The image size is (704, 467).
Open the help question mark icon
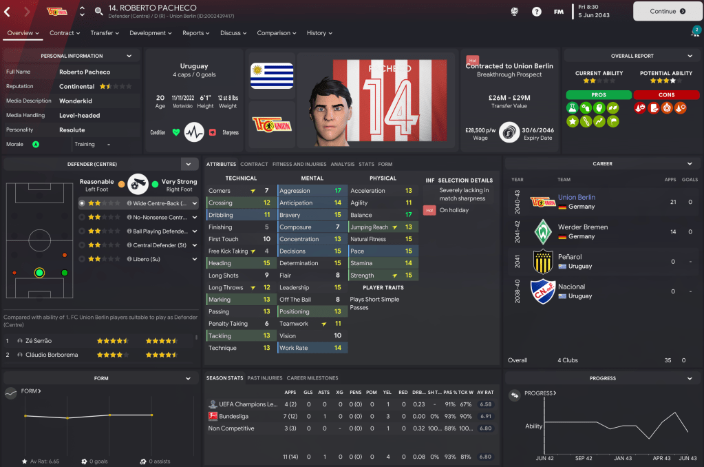537,12
